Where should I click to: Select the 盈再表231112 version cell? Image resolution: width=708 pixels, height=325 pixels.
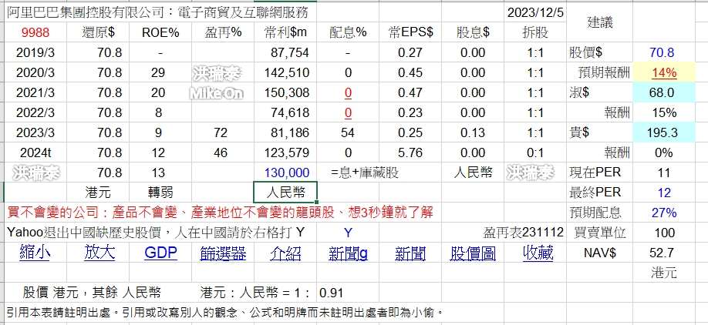click(524, 233)
